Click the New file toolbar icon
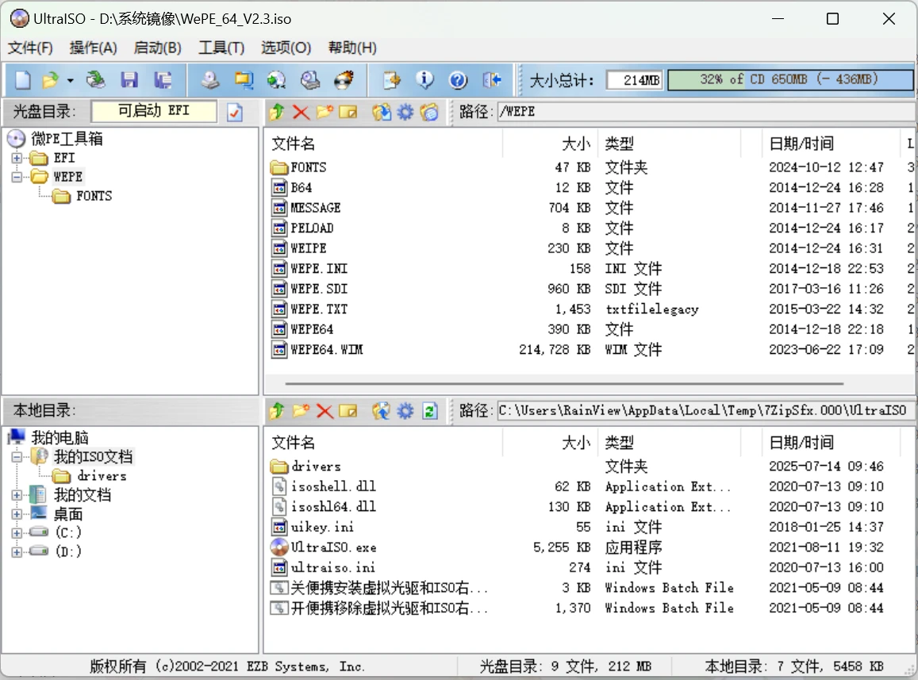918x680 pixels. (x=24, y=80)
